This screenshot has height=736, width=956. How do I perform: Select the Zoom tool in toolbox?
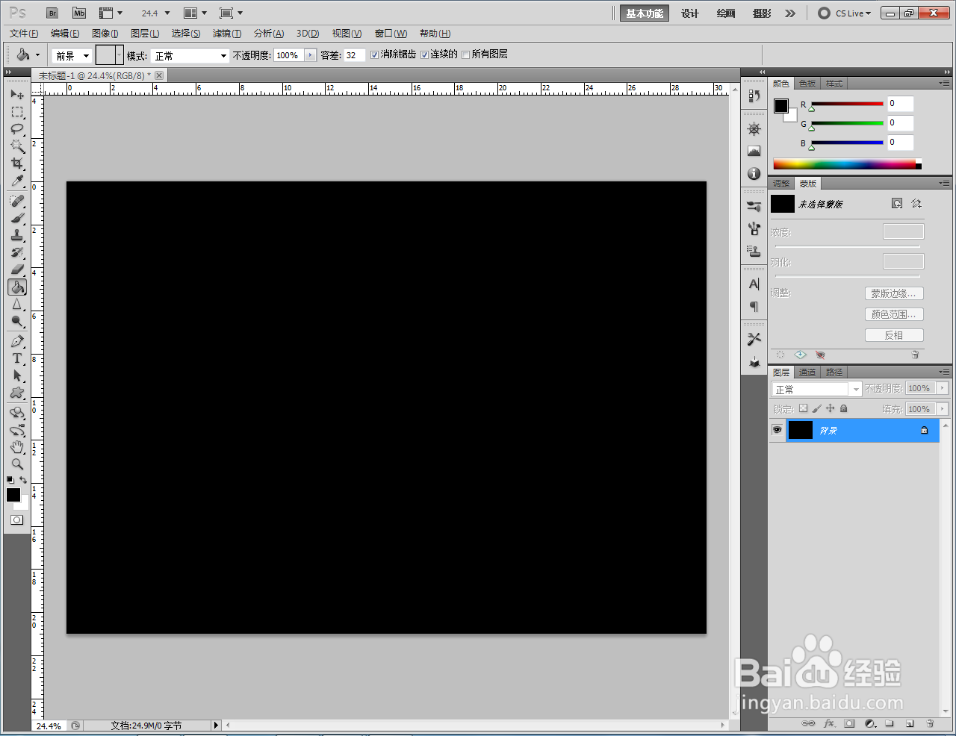click(17, 464)
